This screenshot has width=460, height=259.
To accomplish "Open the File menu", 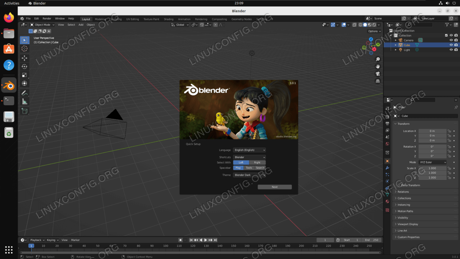I will click(x=28, y=18).
